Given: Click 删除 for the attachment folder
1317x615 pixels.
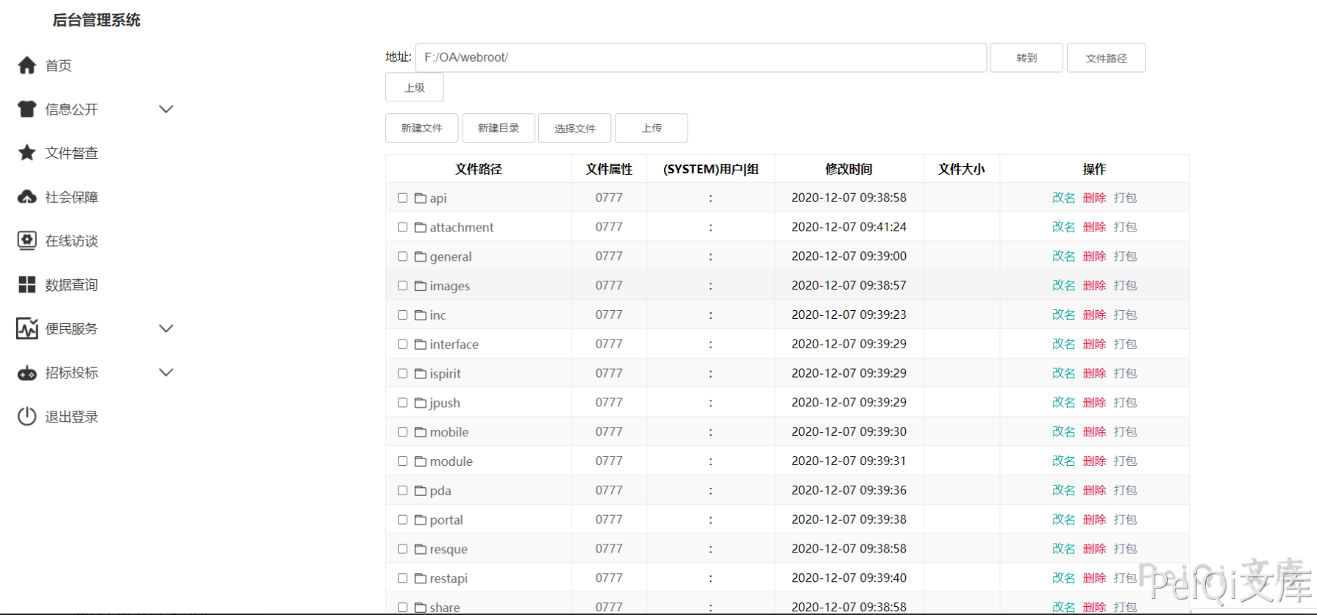Looking at the screenshot, I should click(x=1094, y=227).
